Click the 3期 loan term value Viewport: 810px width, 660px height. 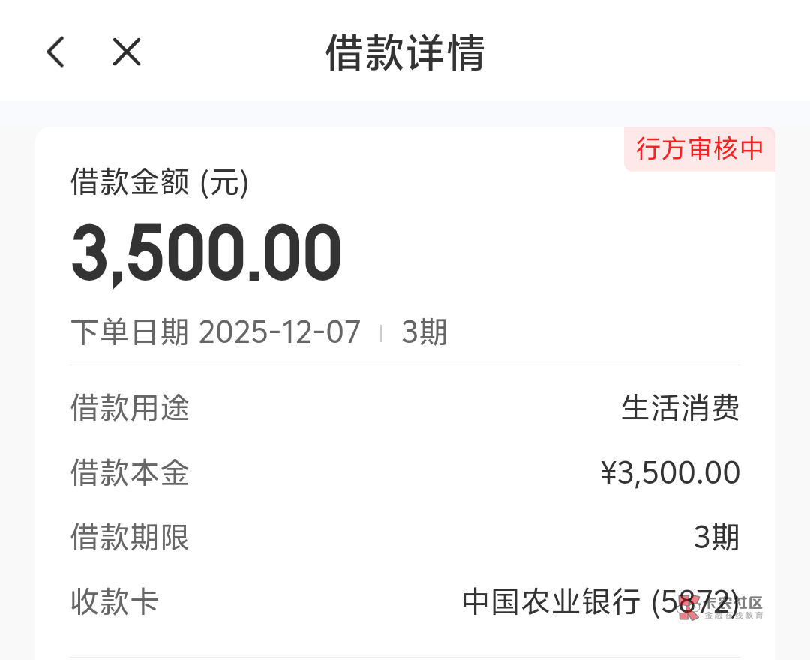click(716, 538)
